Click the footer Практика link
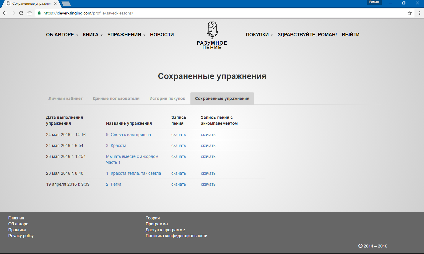This screenshot has width=424, height=254. (17, 230)
